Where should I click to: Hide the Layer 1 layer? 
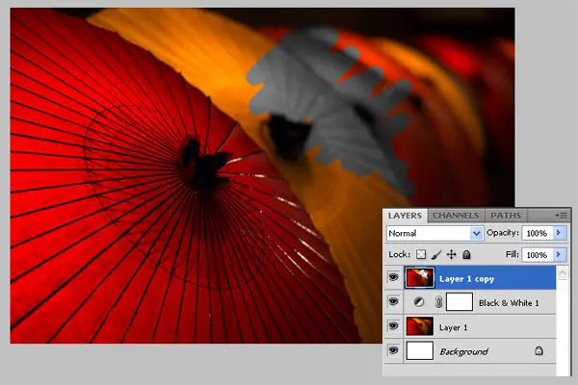pos(393,326)
